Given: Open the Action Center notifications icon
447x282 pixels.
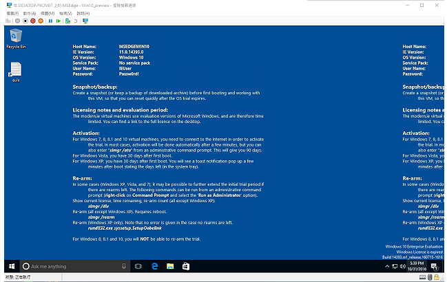Looking at the screenshot, I should [435, 267].
